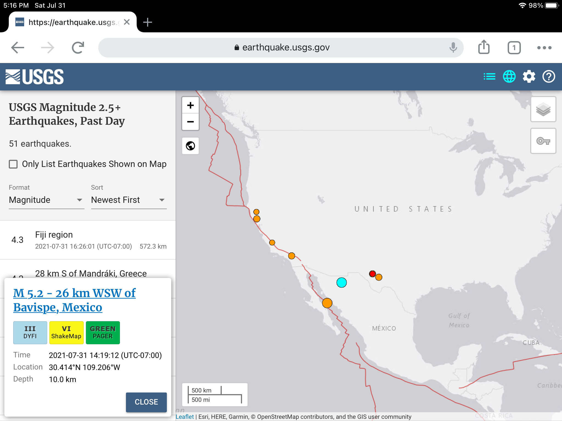Open the help question mark icon
This screenshot has width=562, height=421.
[549, 76]
